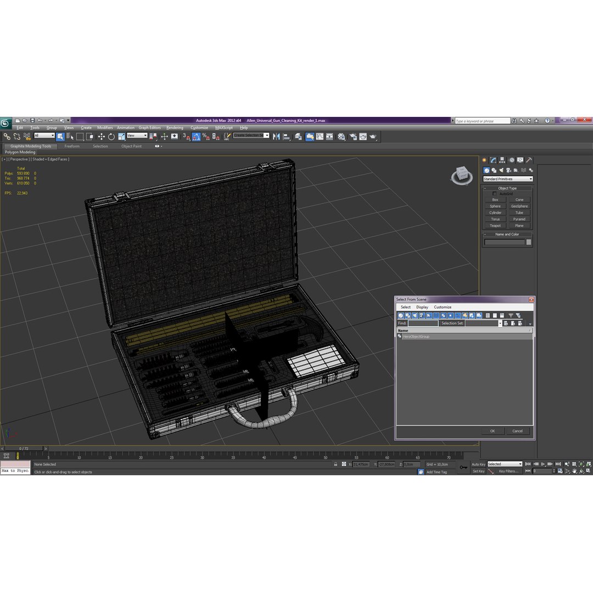Screen dimensions: 593x593
Task: Collapse the Name and Color rollout
Action: point(507,234)
